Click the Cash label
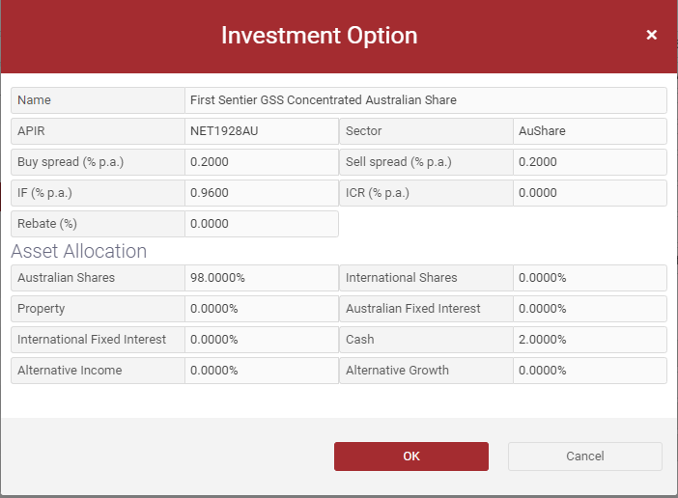The image size is (678, 498). point(359,340)
